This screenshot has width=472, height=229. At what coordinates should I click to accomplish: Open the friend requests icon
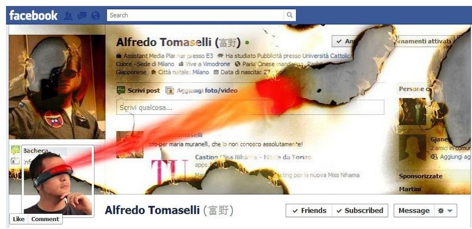pyautogui.click(x=68, y=15)
